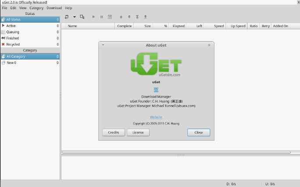Screen dimensions: 300x187
Task: Click the highlighted version number 2.0
Action: coord(156,90)
